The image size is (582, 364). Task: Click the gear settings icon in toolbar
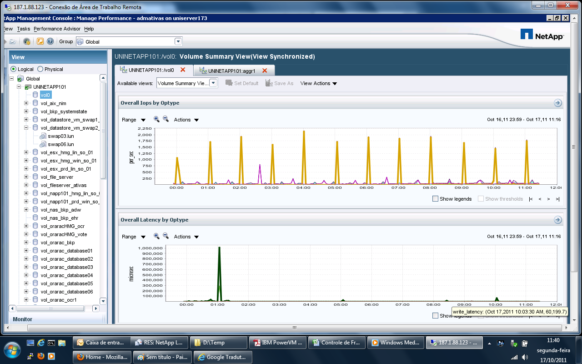(27, 41)
